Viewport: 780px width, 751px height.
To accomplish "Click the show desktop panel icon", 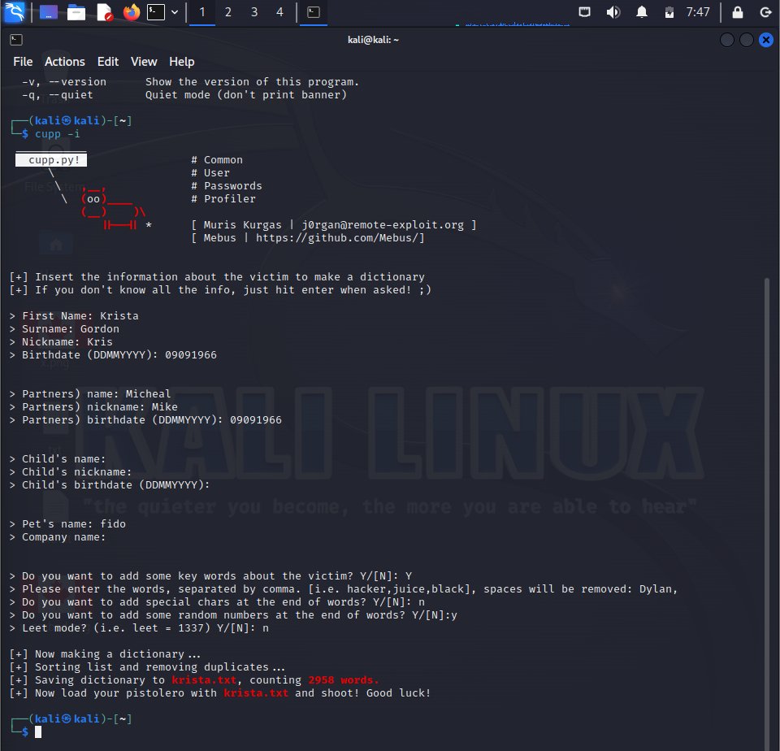I will click(x=49, y=12).
